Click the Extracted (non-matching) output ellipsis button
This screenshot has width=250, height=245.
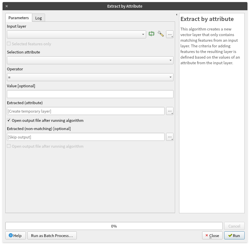coord(170,137)
